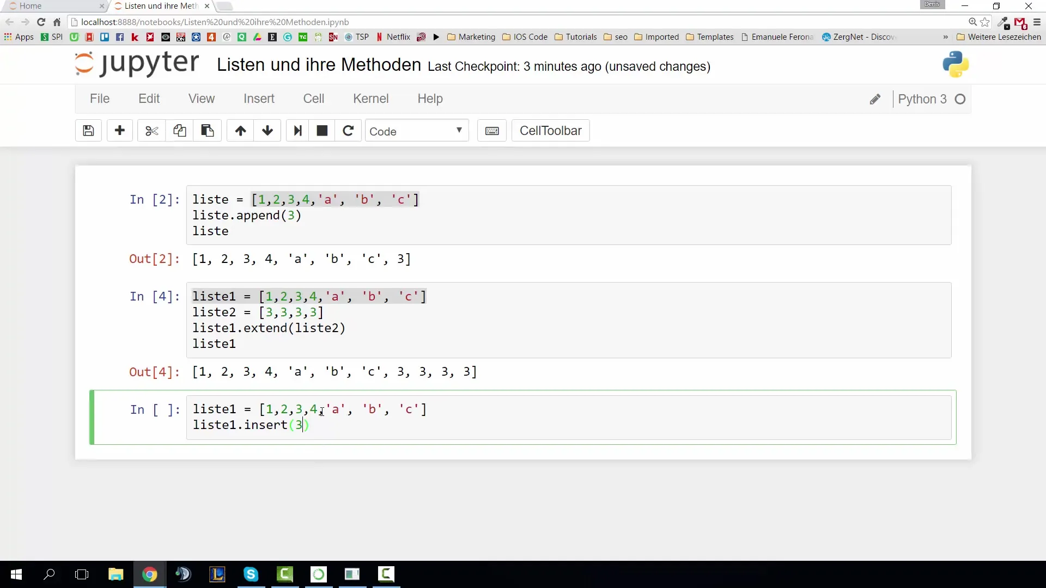Close the Listen und ihre Methoden tab
Screen dimensions: 1046x588
pos(207,6)
